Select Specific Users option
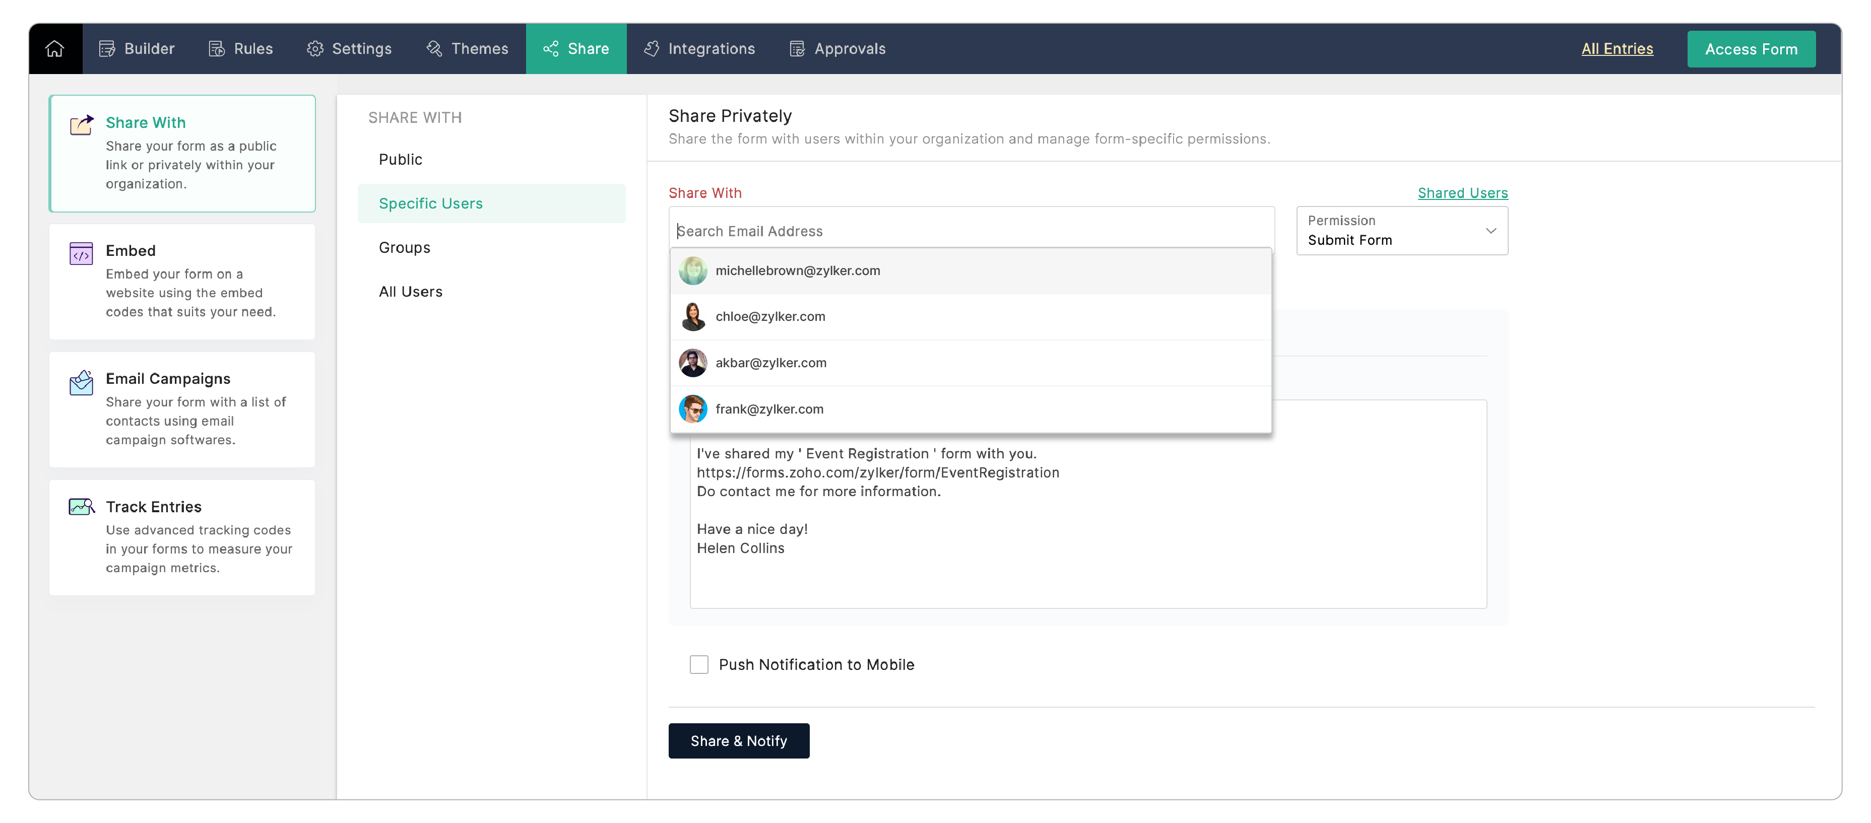1871x823 pixels. 491,204
